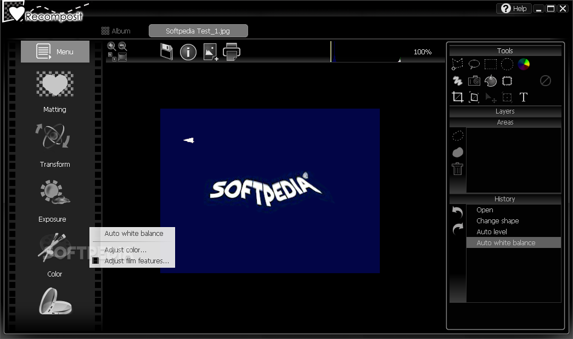
Task: Collapse the History panel header
Action: coord(505,199)
